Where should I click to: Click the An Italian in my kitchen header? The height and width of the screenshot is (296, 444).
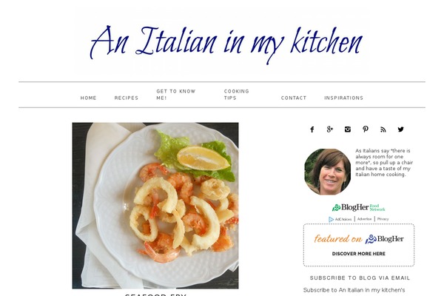(x=226, y=44)
